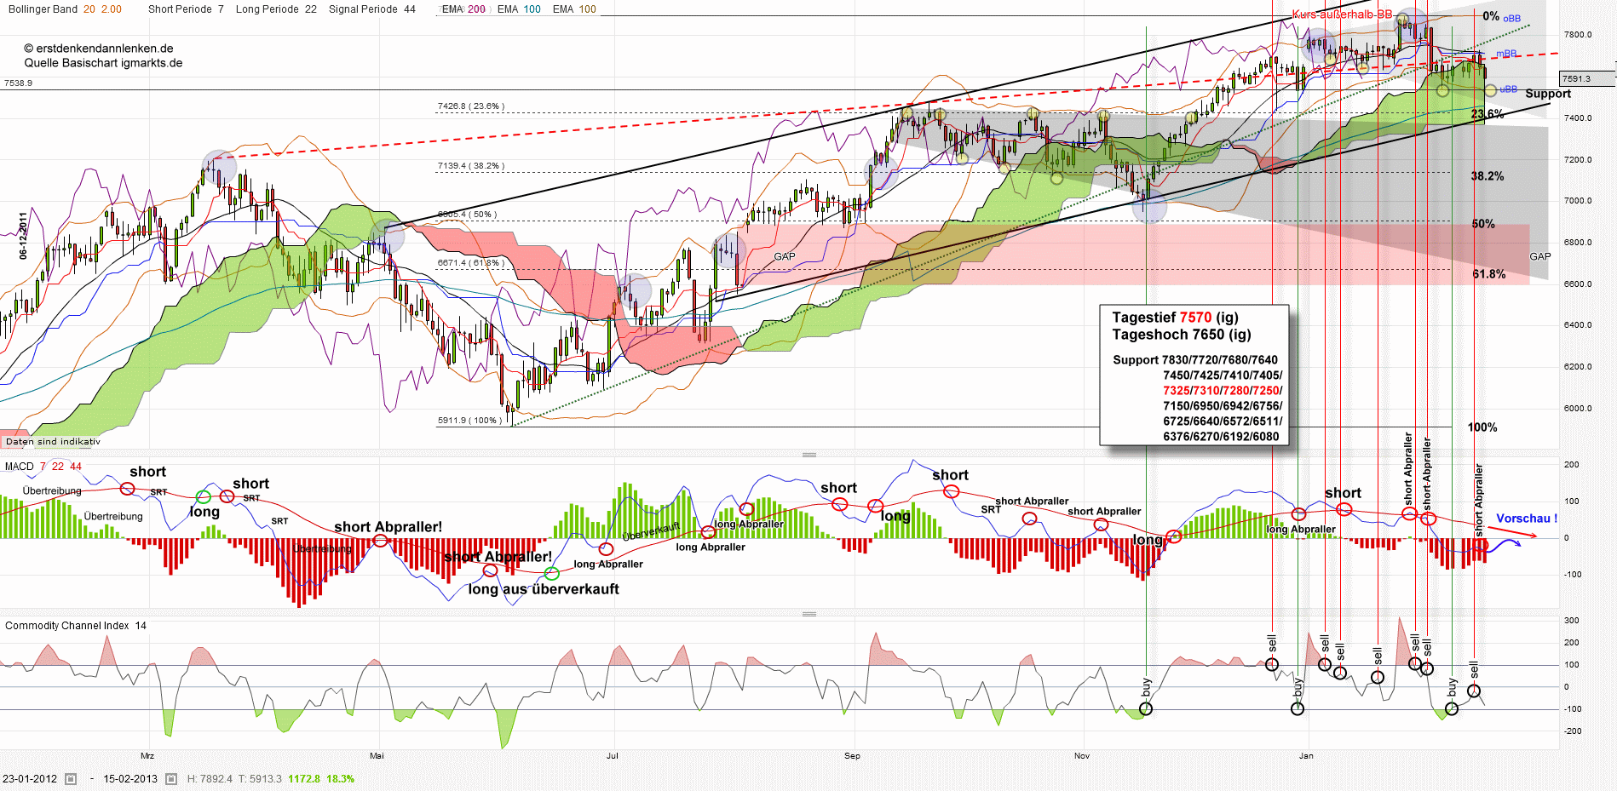Click the erstdenkendannlenken.de copyright text

(99, 49)
